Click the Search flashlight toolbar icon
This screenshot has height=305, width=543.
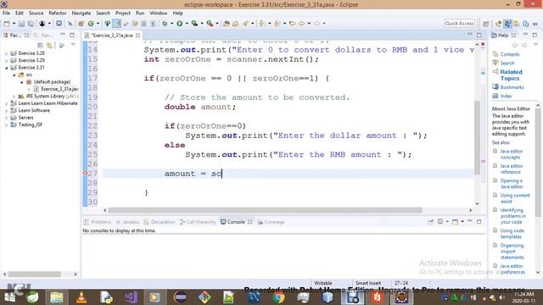point(245,24)
